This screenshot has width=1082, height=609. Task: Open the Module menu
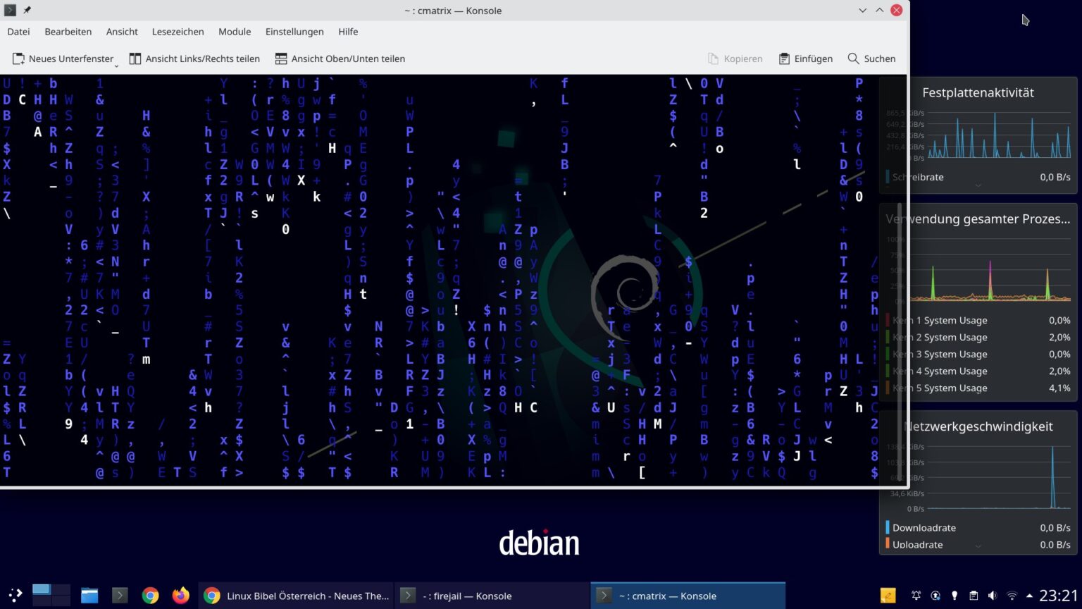[x=235, y=32]
